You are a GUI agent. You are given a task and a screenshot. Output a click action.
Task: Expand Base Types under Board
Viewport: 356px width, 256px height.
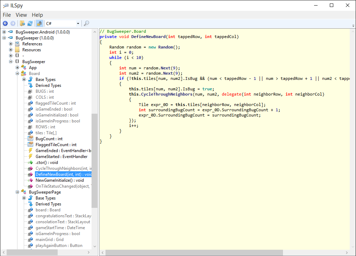[x=24, y=80]
